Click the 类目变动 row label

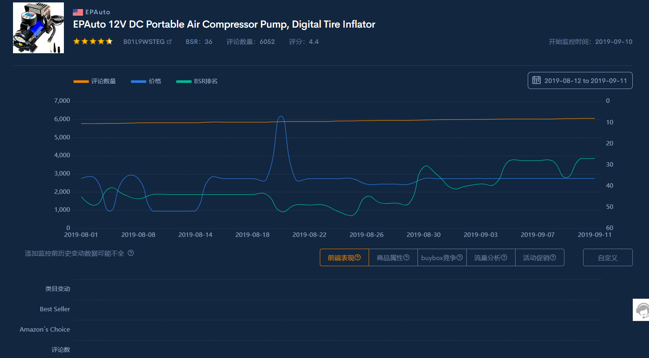coord(58,289)
